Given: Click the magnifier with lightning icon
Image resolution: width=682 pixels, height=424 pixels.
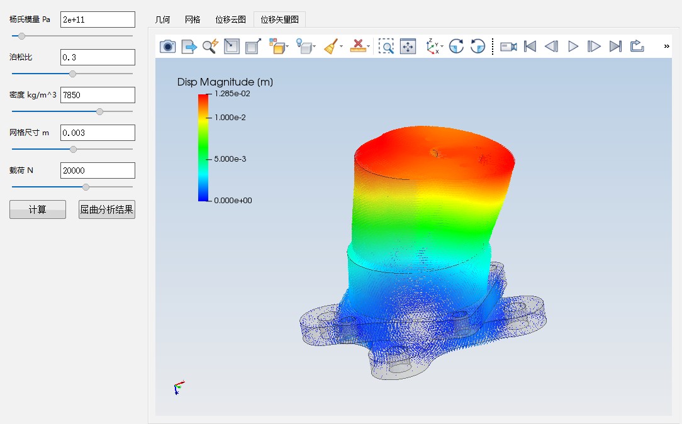Looking at the screenshot, I should pyautogui.click(x=210, y=47).
